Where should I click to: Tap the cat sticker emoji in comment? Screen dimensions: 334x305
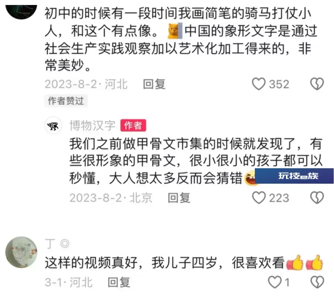(x=175, y=31)
